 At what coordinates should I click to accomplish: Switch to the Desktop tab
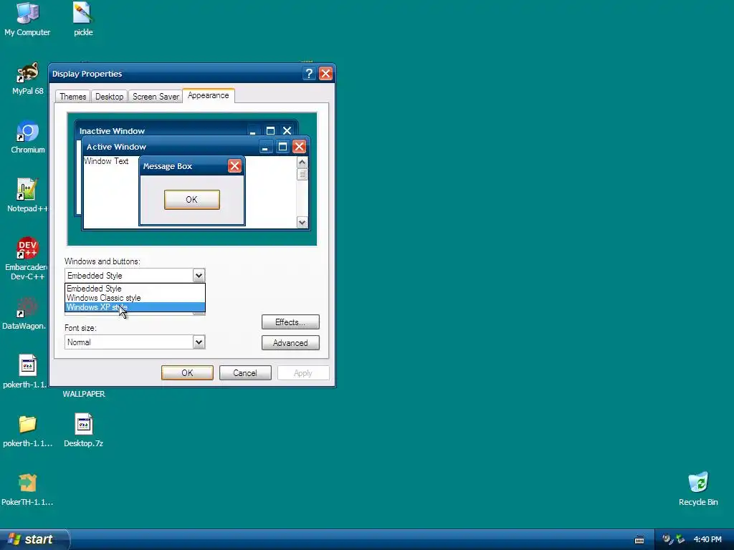point(109,97)
